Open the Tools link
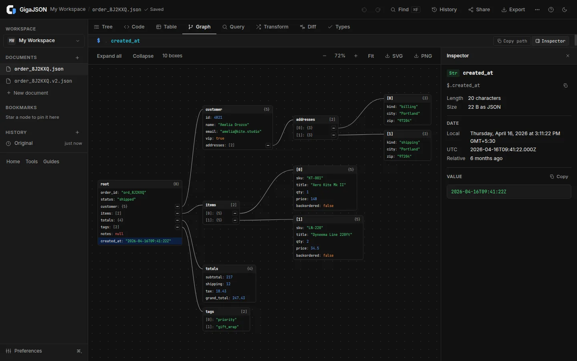This screenshot has width=577, height=361. [x=32, y=162]
